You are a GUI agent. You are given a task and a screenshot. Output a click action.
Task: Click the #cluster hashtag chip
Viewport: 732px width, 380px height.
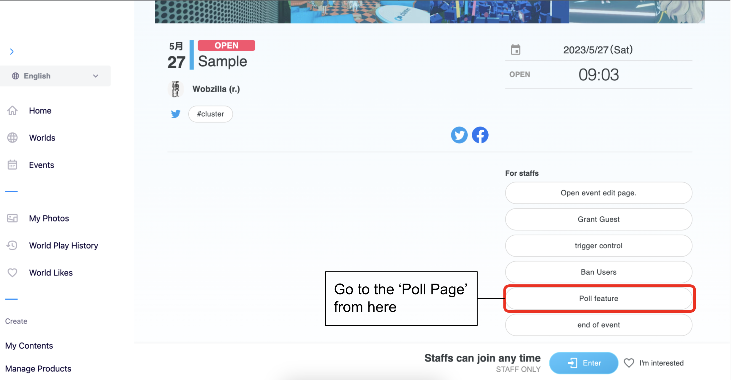pyautogui.click(x=210, y=114)
